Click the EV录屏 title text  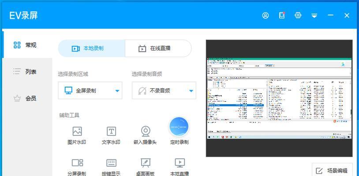tap(23, 15)
